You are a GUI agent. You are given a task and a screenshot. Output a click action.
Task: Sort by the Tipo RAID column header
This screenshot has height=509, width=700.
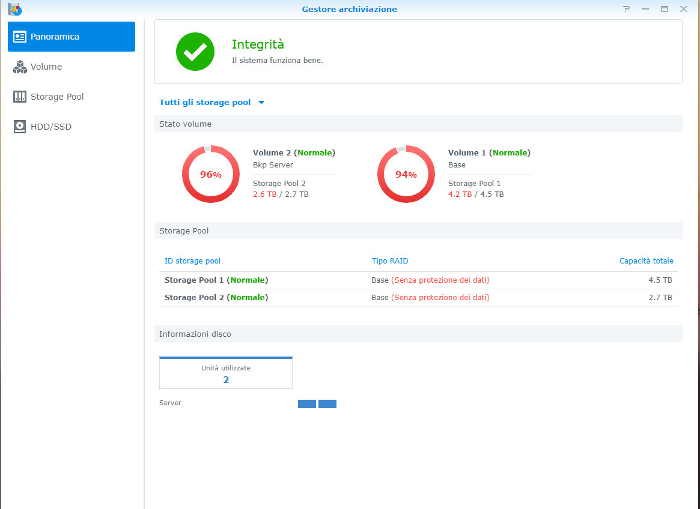pos(389,261)
